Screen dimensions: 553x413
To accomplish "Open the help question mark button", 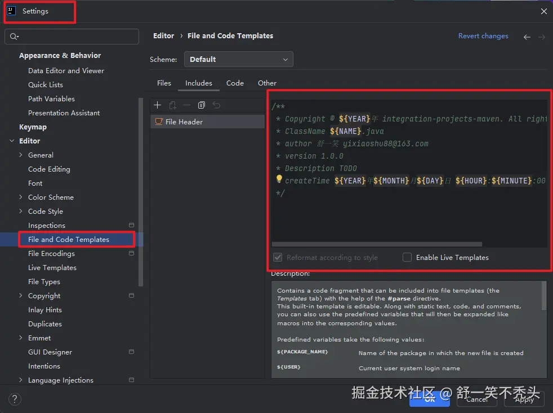I will click(15, 399).
